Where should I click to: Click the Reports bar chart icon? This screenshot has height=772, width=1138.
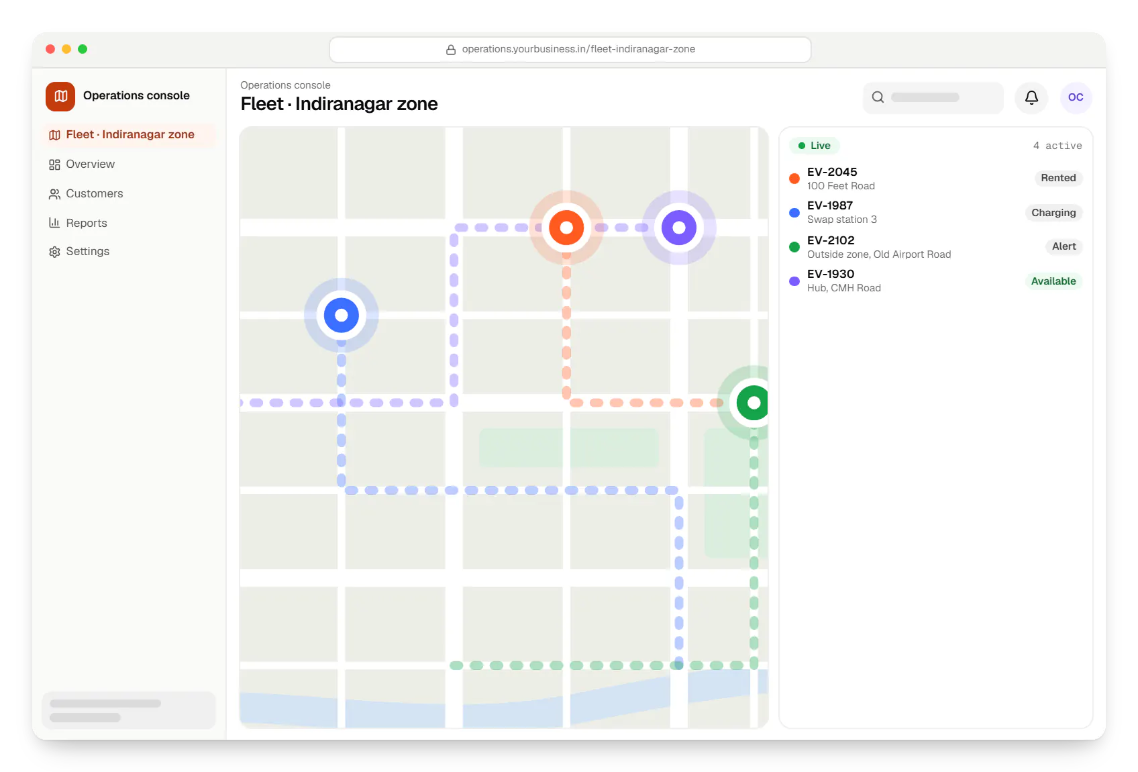tap(54, 223)
